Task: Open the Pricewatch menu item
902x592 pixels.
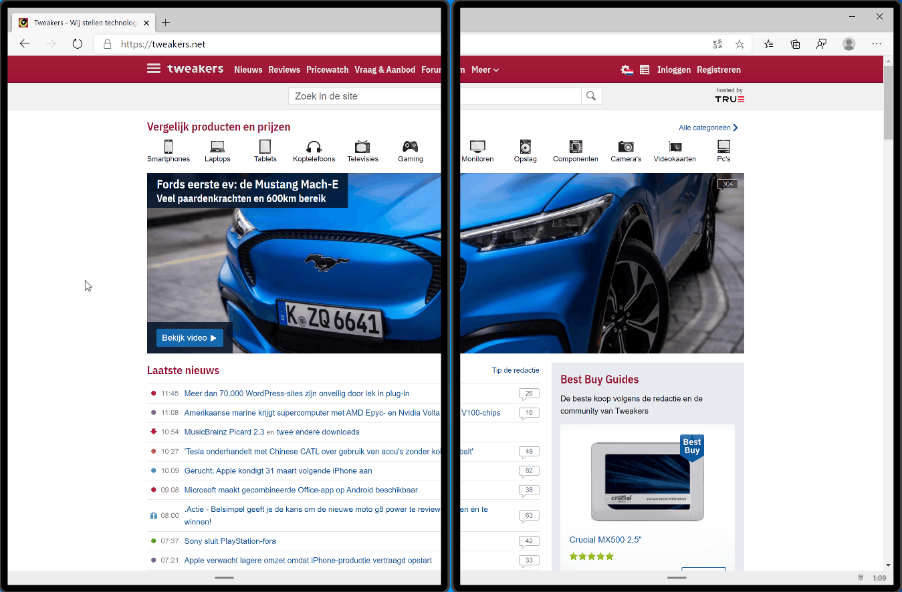Action: tap(327, 69)
